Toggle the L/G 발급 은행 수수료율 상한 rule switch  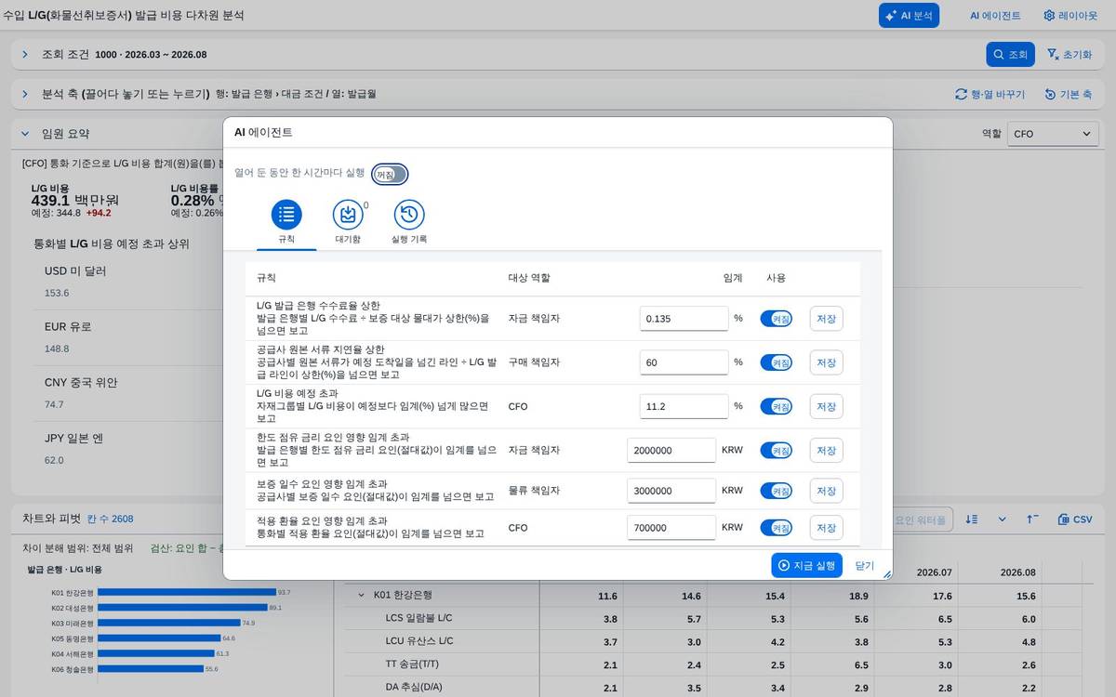coord(777,319)
